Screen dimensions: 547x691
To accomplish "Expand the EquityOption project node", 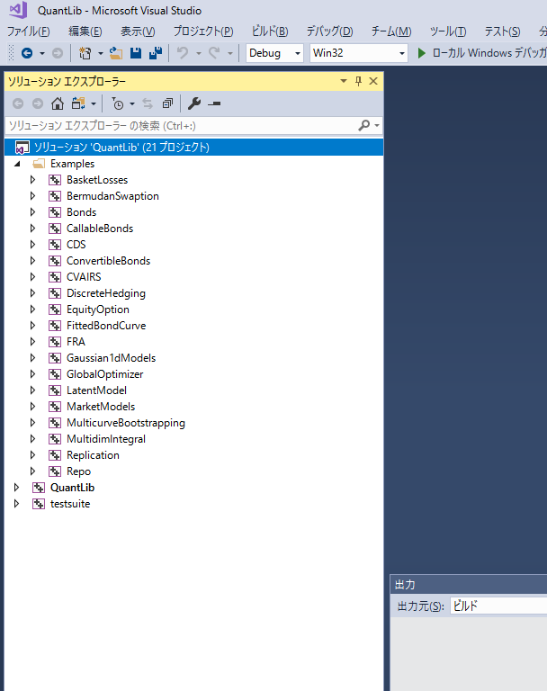I will tap(32, 310).
